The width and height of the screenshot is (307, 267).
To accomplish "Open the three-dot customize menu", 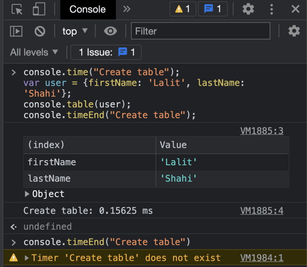I will click(271, 9).
